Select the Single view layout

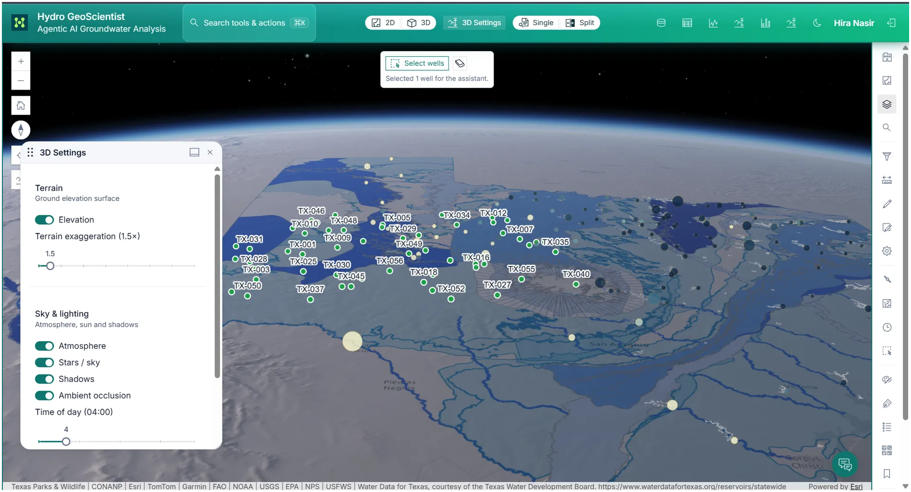(x=536, y=23)
